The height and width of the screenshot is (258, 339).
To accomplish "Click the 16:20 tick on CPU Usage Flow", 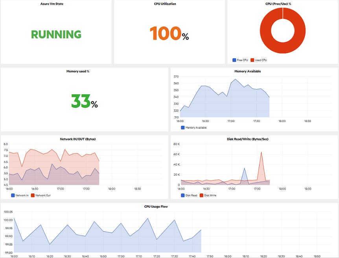I will (50, 256).
